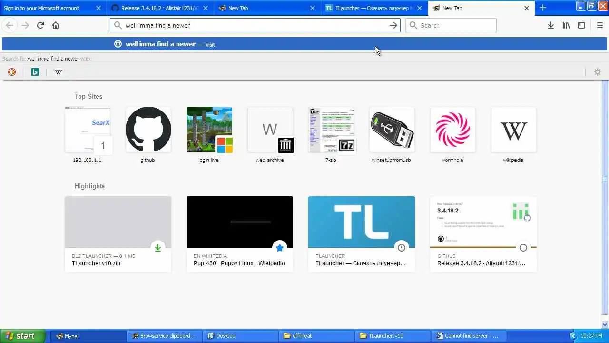Open the Library toolbar icon

(566, 25)
